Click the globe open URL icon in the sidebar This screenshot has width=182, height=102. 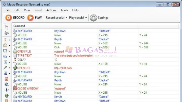tap(7, 84)
